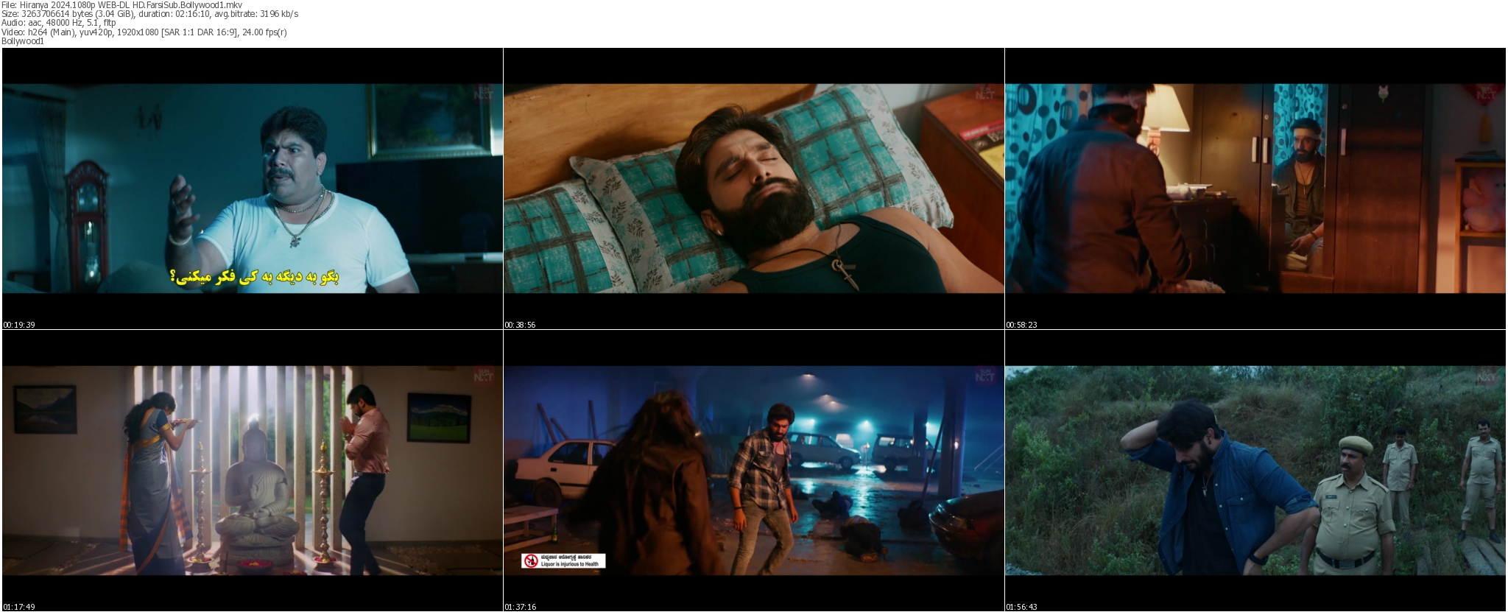Click the 00:58:23 timestamp label
The height and width of the screenshot is (612, 1508).
(x=1021, y=325)
